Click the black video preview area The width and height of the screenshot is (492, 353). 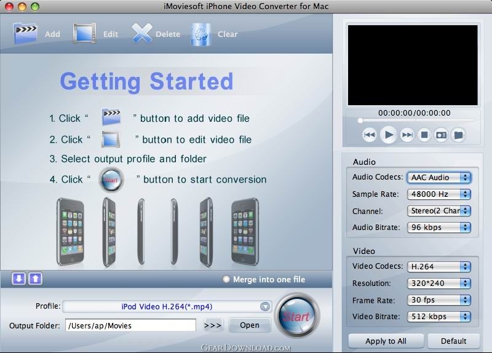(x=413, y=65)
